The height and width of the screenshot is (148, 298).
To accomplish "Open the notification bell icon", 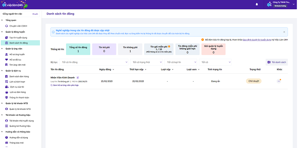I will coord(257,4).
